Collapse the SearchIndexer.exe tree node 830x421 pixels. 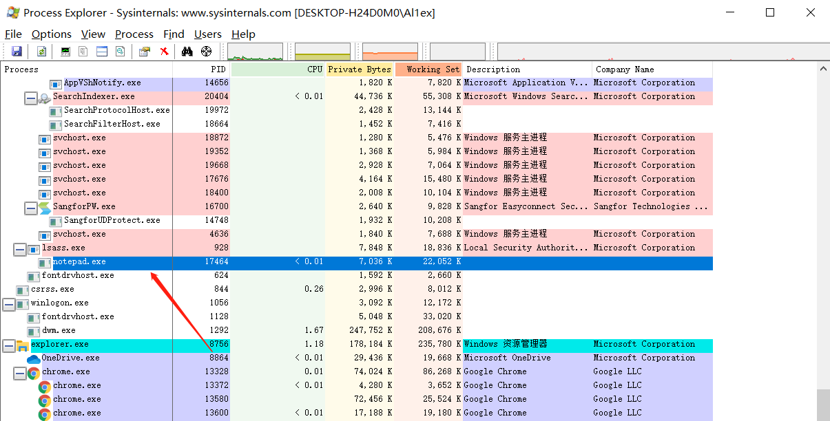[x=30, y=98]
